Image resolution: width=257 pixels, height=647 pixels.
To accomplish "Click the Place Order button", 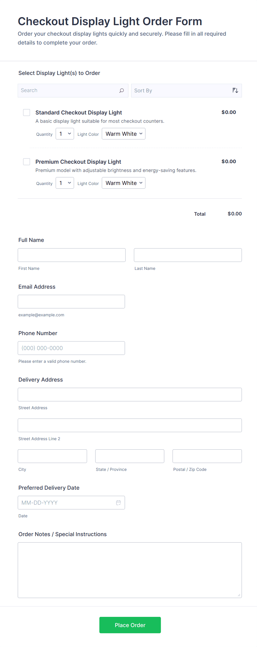I will pos(130,625).
